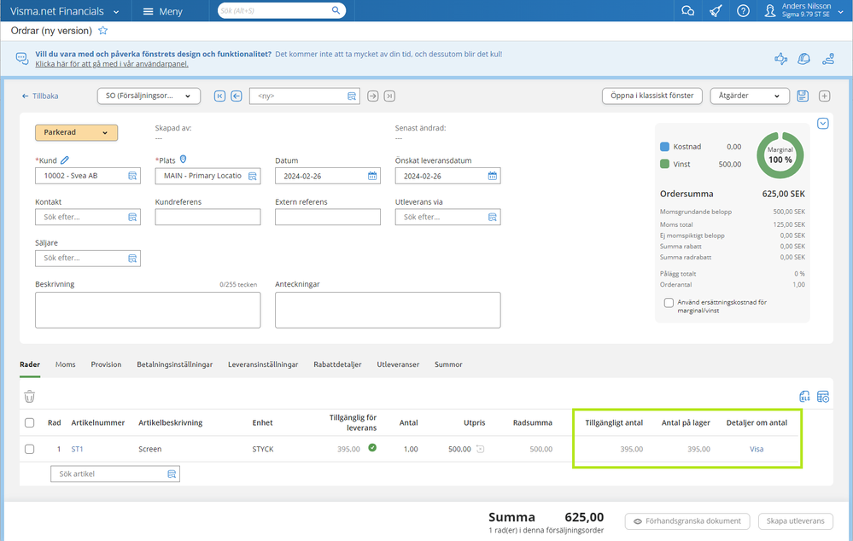Click user panel signup link in banner
This screenshot has height=541, width=853.
[112, 64]
